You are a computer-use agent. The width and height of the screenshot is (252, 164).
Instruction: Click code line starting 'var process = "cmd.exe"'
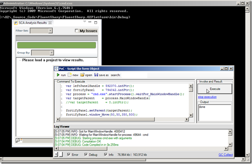125,94
